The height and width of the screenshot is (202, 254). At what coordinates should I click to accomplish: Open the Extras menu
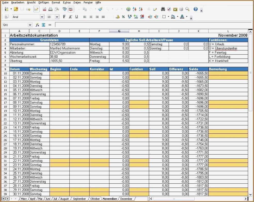click(67, 2)
